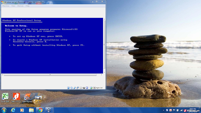Click the USB devices status icon

pyautogui.click(x=74, y=88)
